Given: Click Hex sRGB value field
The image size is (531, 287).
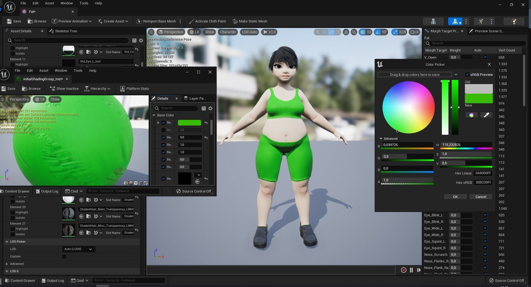Looking at the screenshot, I should tap(483, 182).
